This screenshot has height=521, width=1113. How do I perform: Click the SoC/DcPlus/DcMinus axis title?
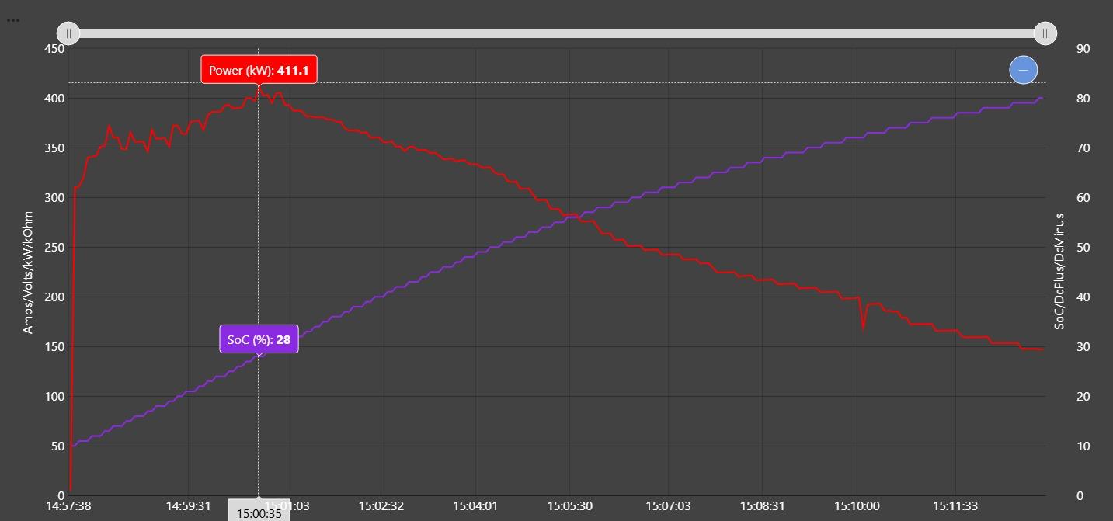pyautogui.click(x=1059, y=272)
